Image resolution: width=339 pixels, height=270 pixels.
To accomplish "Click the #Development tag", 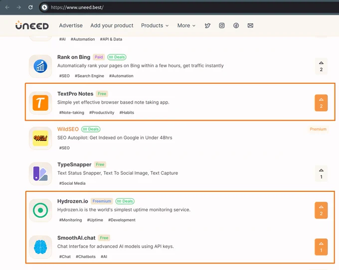I will point(122,220).
